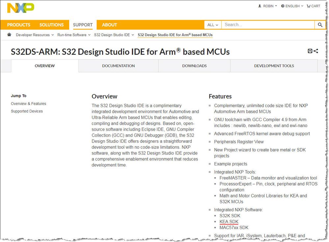Switch to the DOWNLOADS tab
The height and width of the screenshot is (242, 329).
click(x=194, y=66)
